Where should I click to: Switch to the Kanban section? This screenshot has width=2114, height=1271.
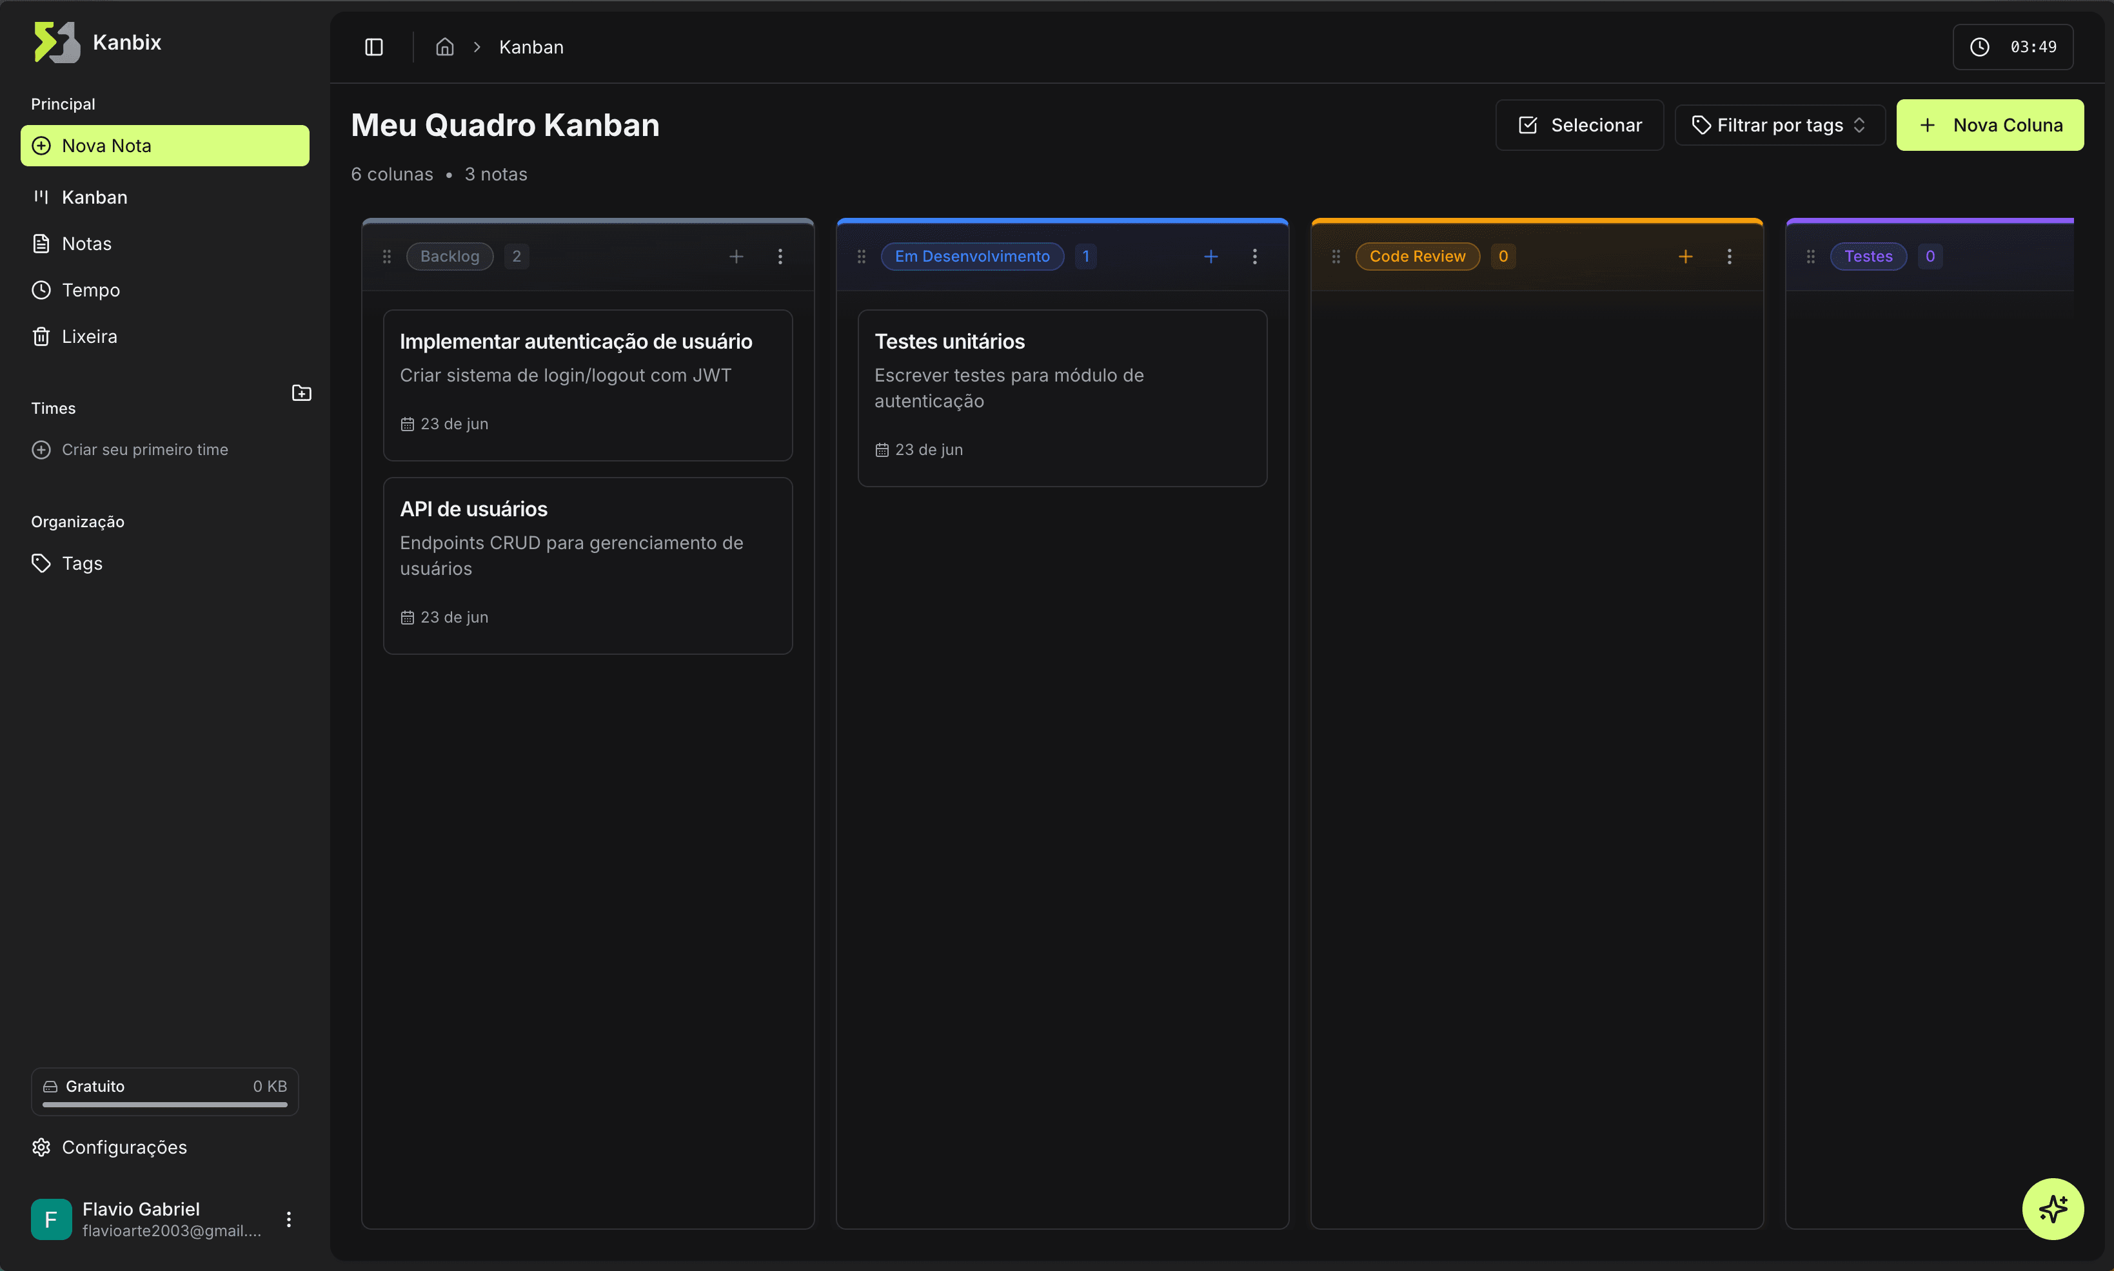(x=94, y=197)
